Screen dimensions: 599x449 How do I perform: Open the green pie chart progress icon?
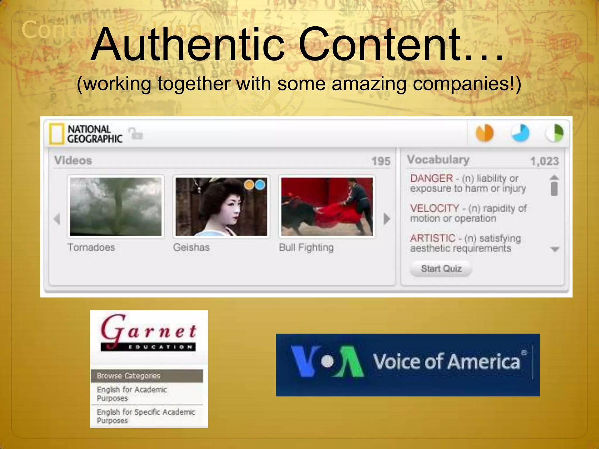pyautogui.click(x=554, y=133)
